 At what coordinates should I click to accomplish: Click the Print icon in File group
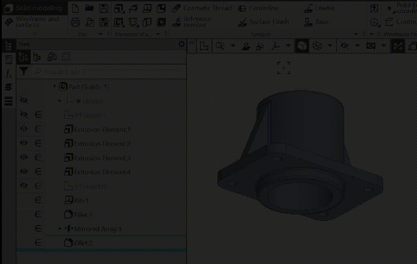click(x=75, y=22)
